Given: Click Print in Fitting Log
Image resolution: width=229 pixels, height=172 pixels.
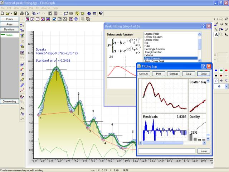Looking at the screenshot, I should pyautogui.click(x=159, y=74).
